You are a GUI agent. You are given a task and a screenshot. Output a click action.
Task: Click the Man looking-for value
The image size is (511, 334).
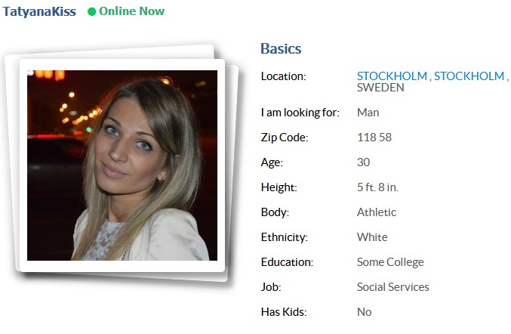tap(368, 113)
